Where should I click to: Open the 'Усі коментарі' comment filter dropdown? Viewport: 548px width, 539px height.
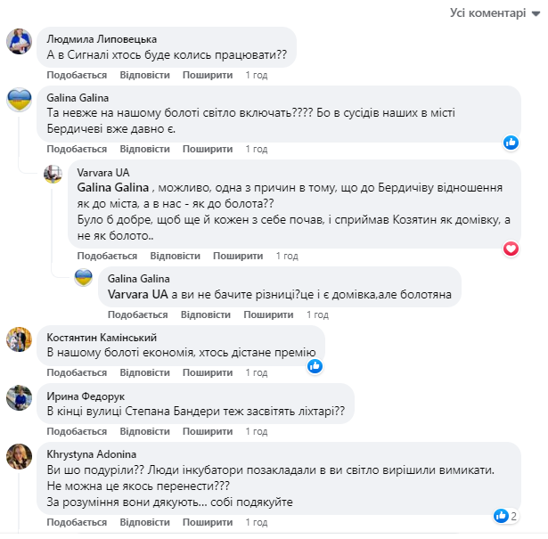point(495,12)
